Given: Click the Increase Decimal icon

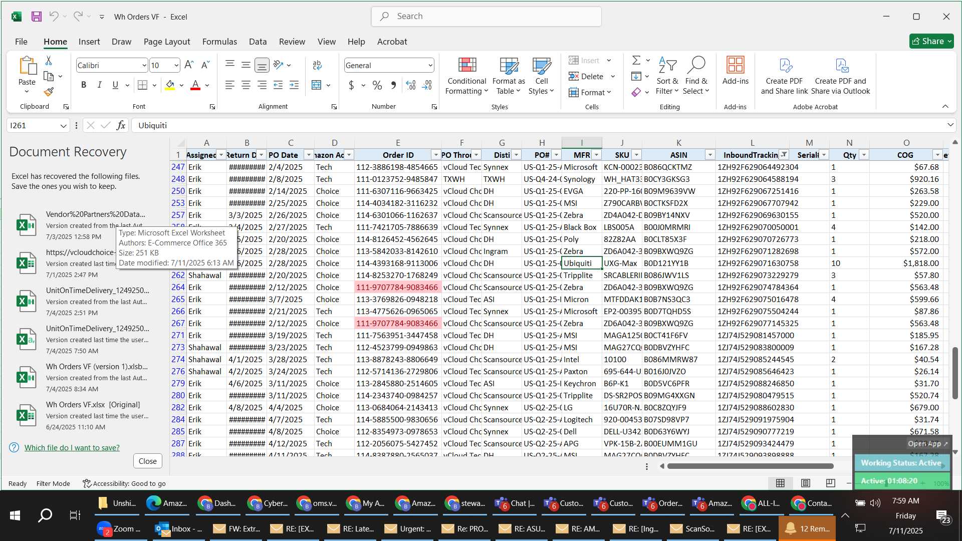Looking at the screenshot, I should pyautogui.click(x=411, y=85).
